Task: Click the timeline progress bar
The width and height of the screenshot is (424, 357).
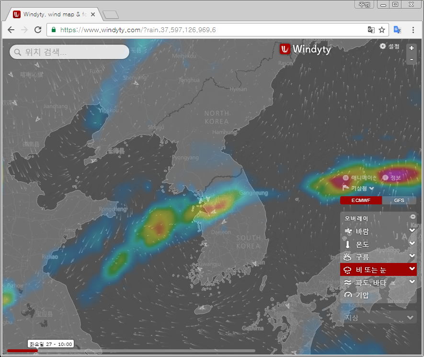Action: (131, 351)
